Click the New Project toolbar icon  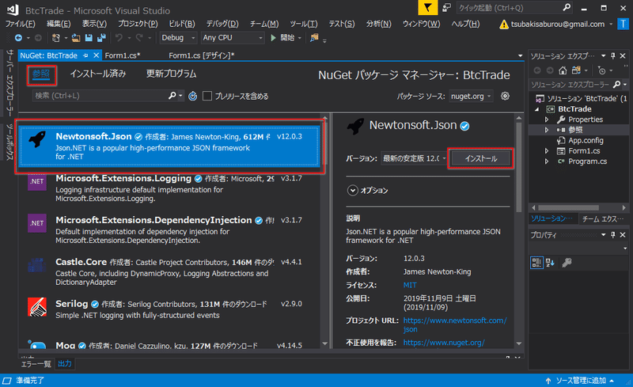[56, 37]
